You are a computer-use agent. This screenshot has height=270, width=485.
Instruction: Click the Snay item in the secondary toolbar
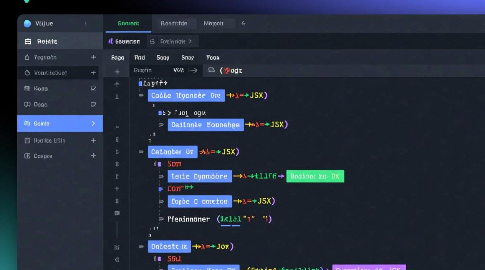(188, 58)
